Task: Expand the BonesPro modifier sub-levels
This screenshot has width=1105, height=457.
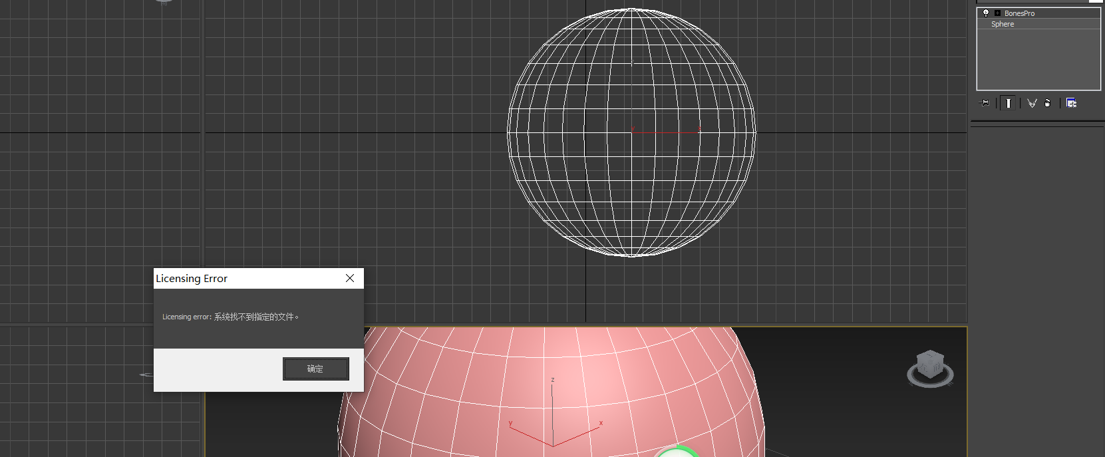Action: click(x=997, y=13)
